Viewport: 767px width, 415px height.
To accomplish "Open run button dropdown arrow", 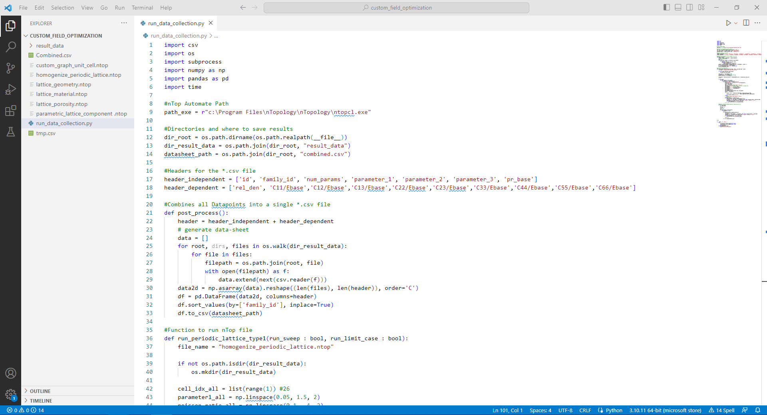I will (736, 23).
